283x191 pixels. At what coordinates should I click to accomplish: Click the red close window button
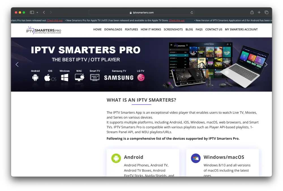16,12
